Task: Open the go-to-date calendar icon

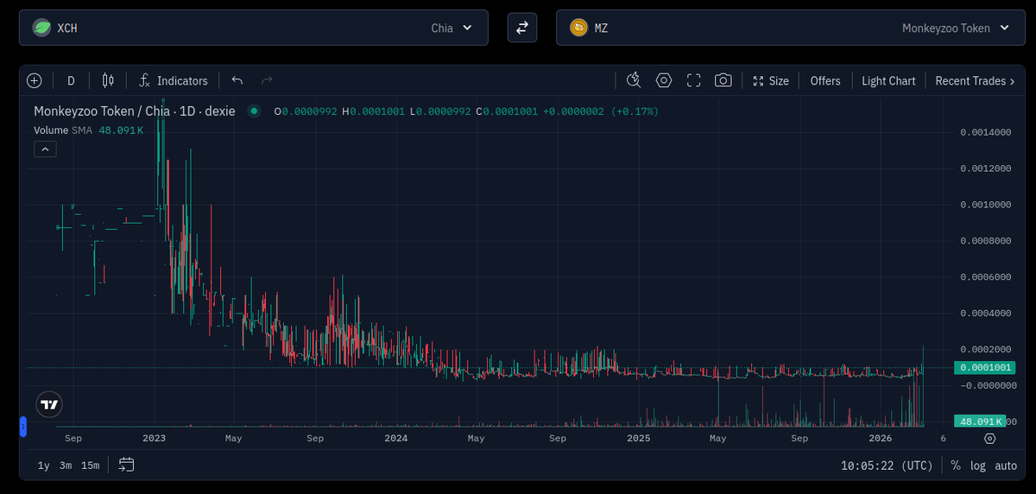Action: point(127,465)
